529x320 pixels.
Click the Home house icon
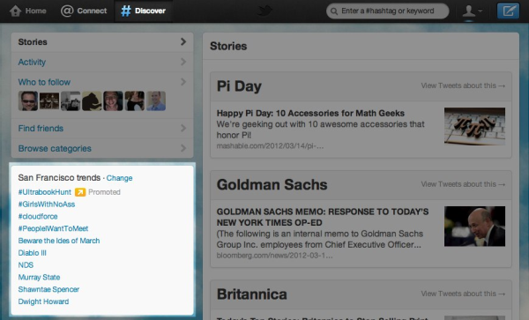pos(15,11)
